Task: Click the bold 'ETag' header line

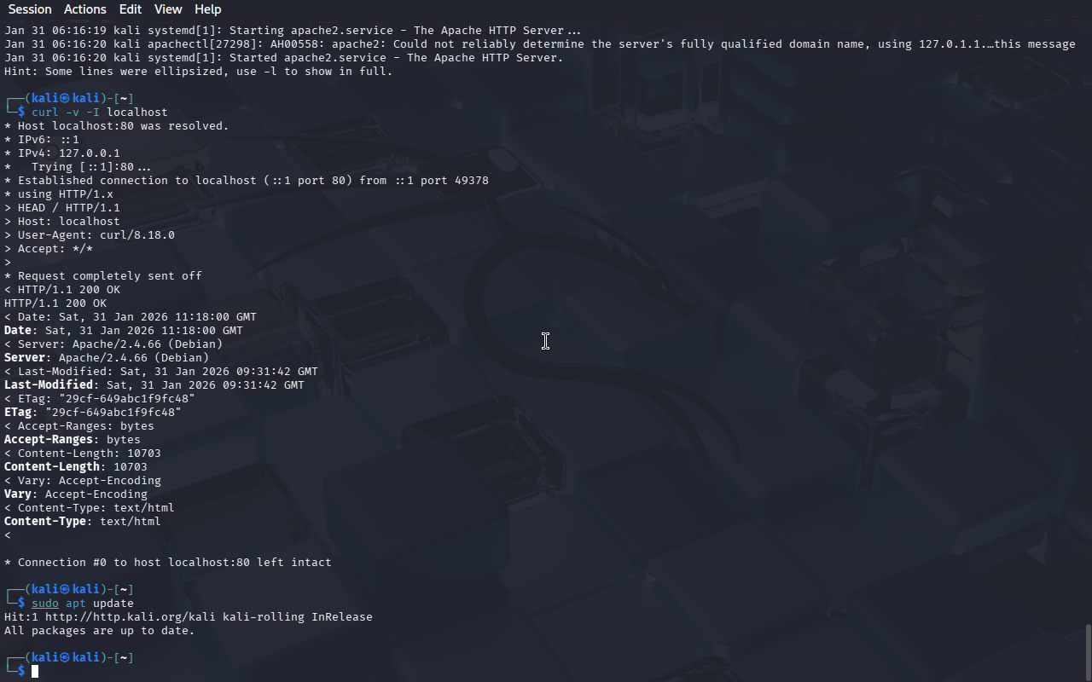Action: pos(93,412)
